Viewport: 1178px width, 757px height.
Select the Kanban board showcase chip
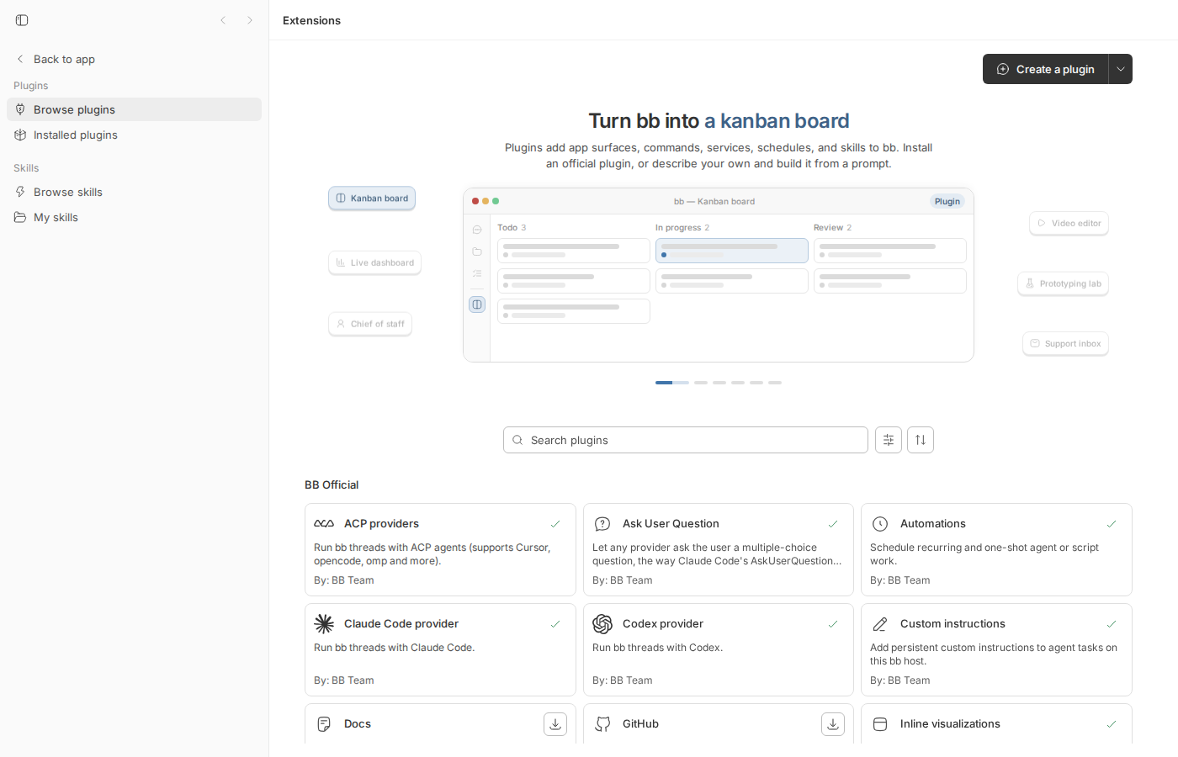(372, 199)
